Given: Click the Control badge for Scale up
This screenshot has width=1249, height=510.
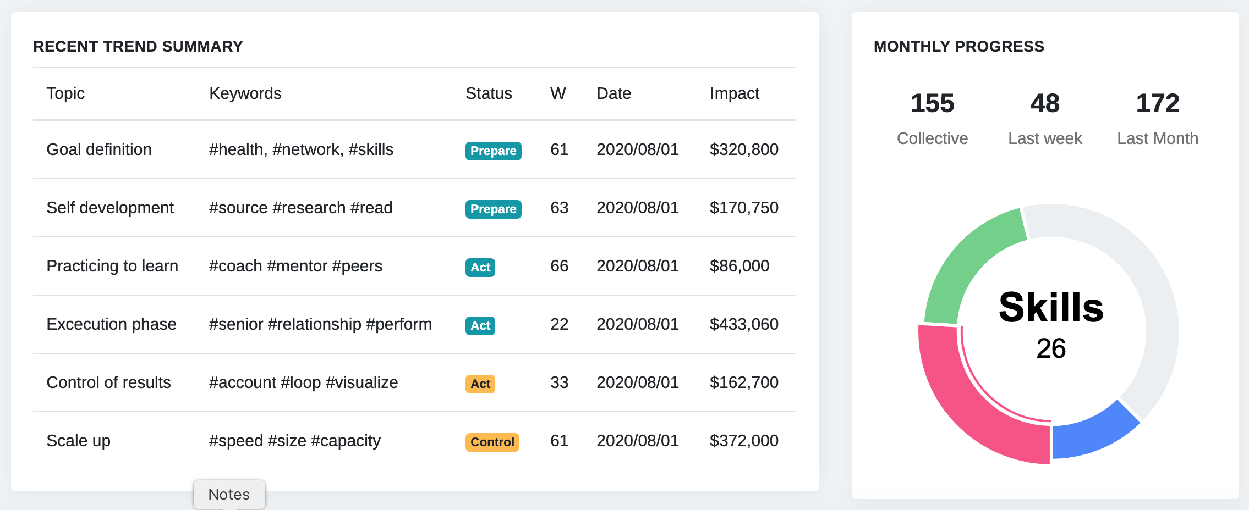Looking at the screenshot, I should point(492,442).
